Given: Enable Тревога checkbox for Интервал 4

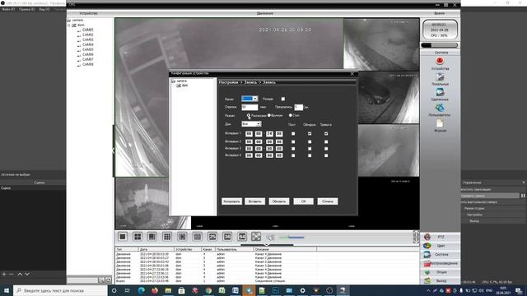Looking at the screenshot, I should 326,155.
